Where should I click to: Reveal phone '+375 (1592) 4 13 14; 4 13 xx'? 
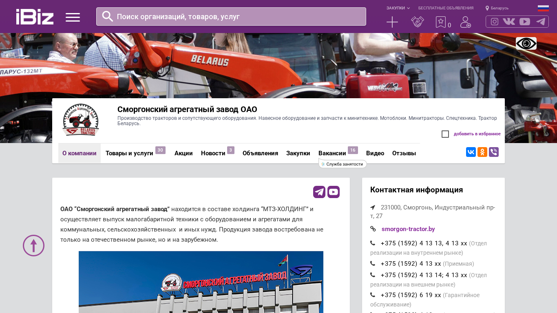coord(424,275)
